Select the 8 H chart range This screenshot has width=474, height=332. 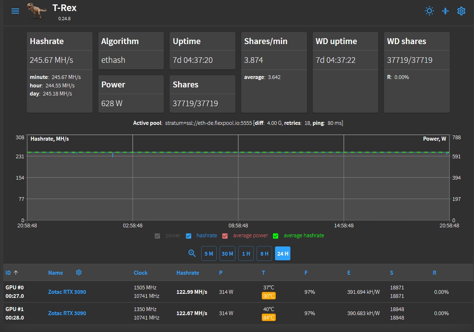point(264,253)
